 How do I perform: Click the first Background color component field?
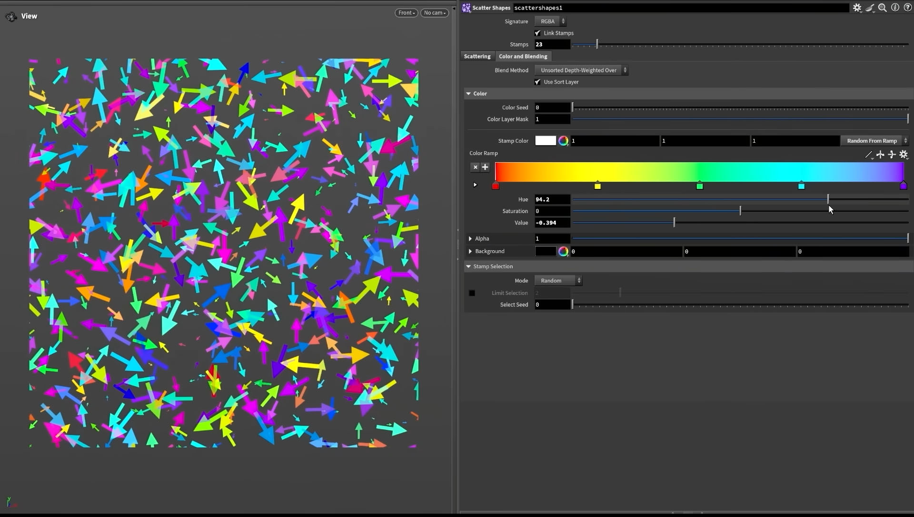626,252
